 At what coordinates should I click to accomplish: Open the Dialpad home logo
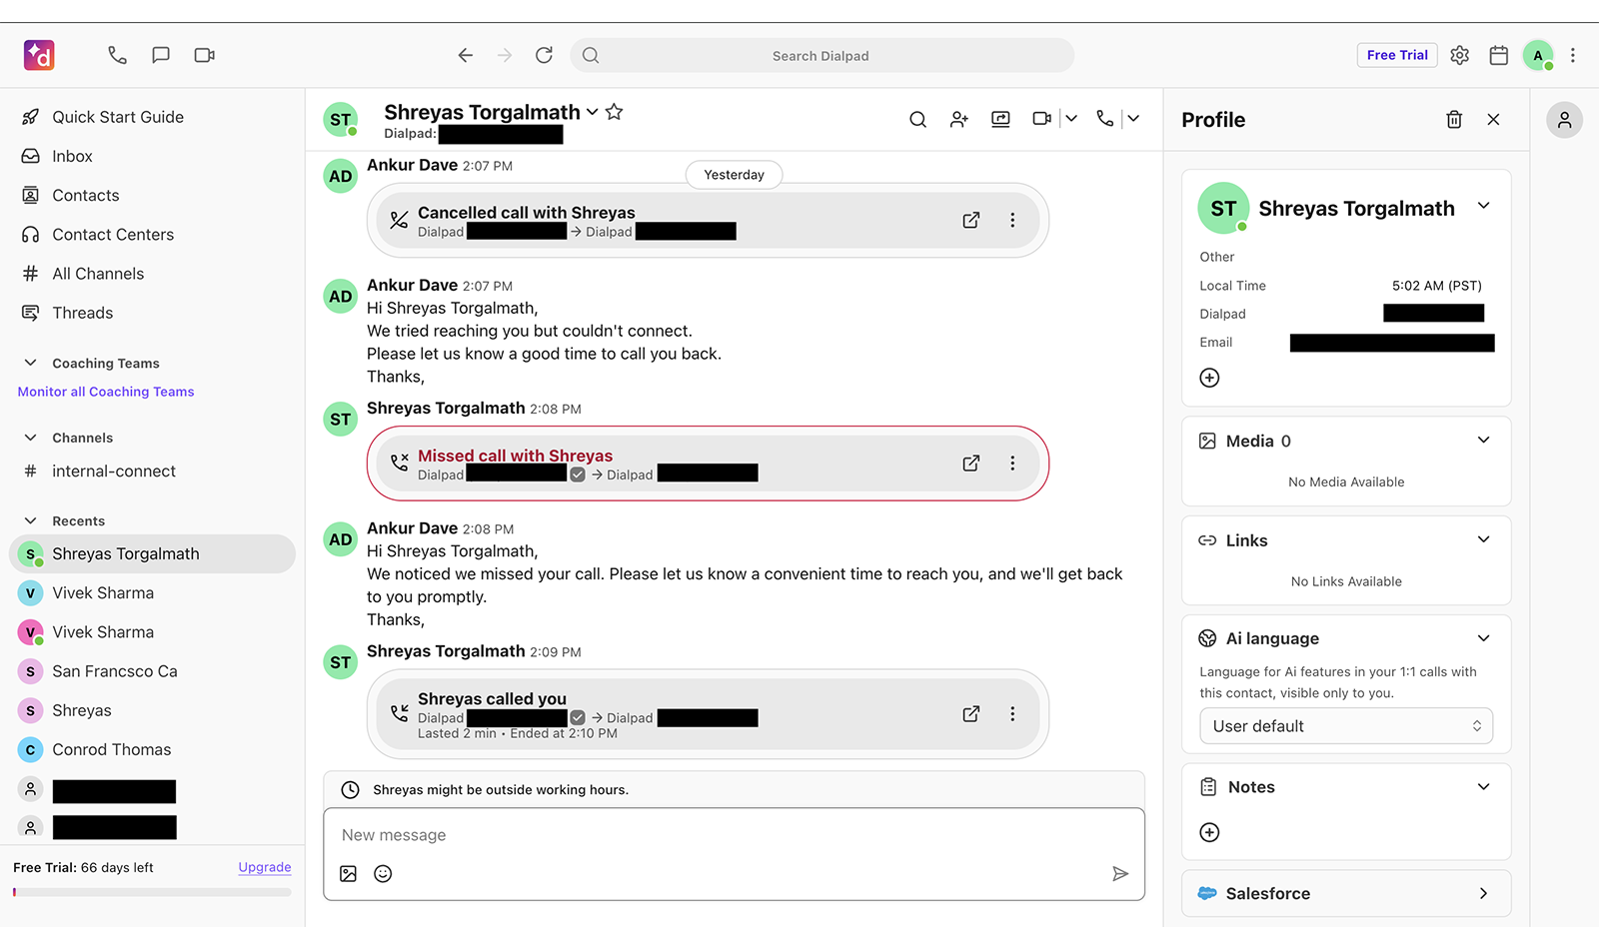(x=39, y=55)
